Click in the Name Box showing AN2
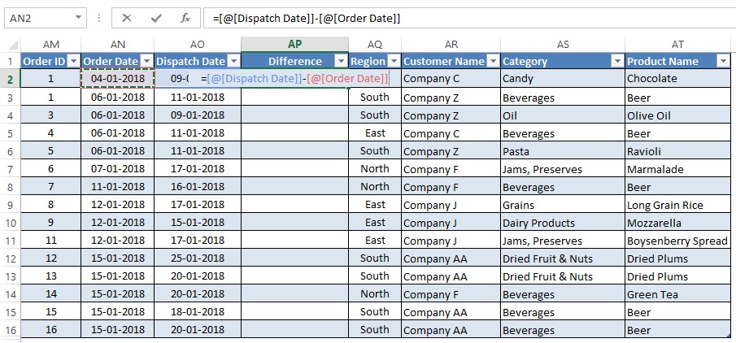Image resolution: width=736 pixels, height=343 pixels. point(39,19)
